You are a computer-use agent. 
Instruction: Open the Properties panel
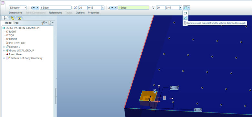[94, 13]
